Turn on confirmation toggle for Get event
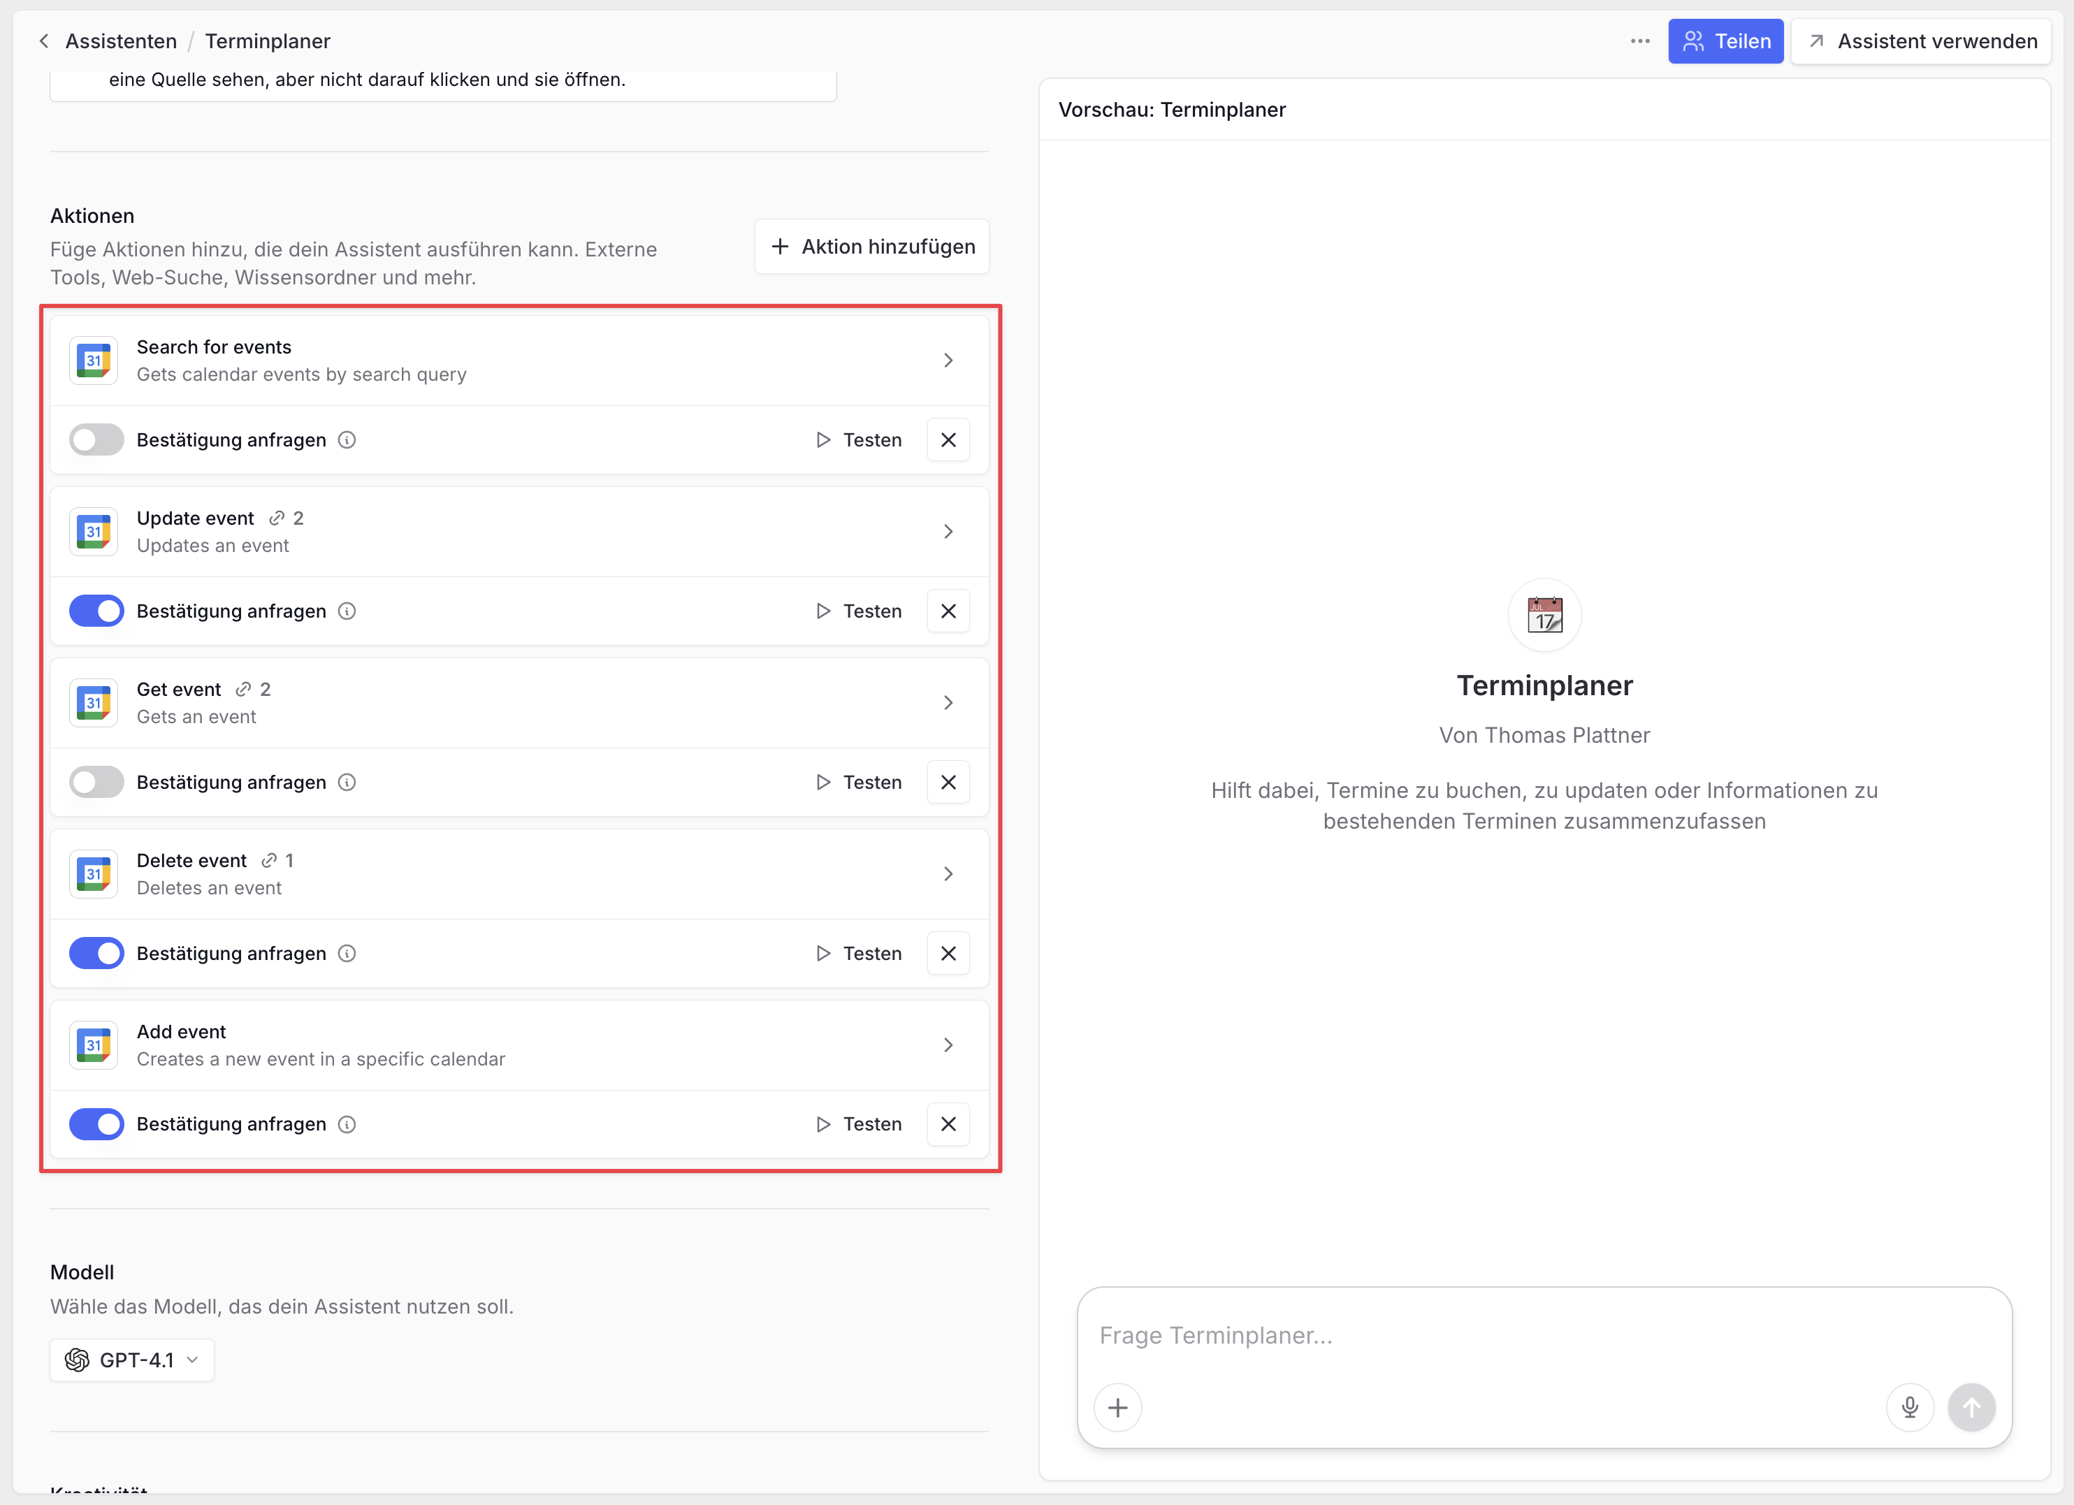The width and height of the screenshot is (2074, 1505). click(97, 782)
